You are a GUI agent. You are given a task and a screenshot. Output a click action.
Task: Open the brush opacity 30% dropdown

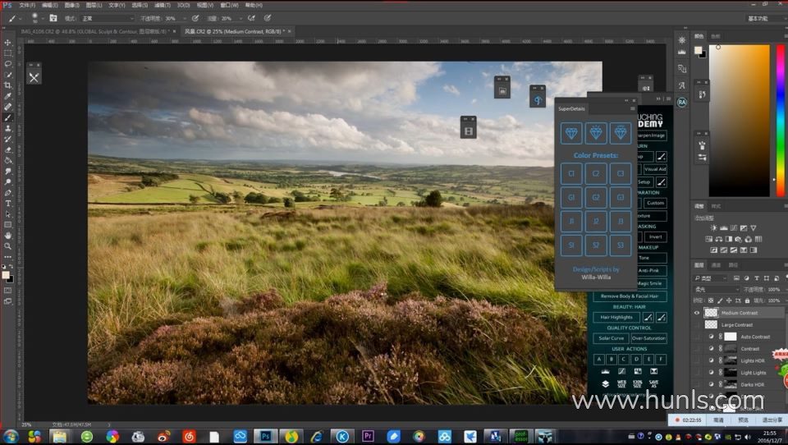182,18
